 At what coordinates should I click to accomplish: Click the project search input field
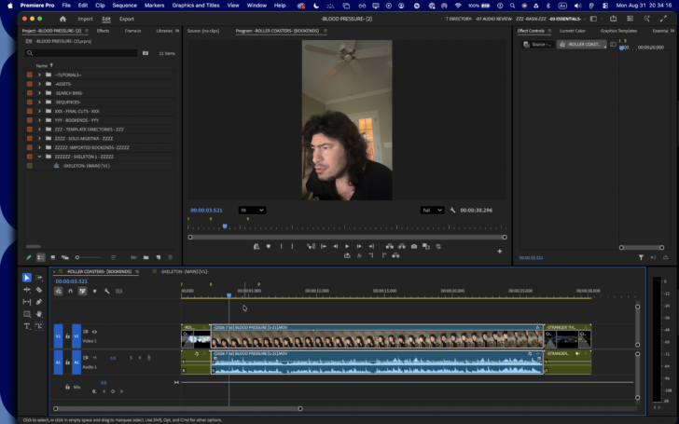(x=81, y=53)
